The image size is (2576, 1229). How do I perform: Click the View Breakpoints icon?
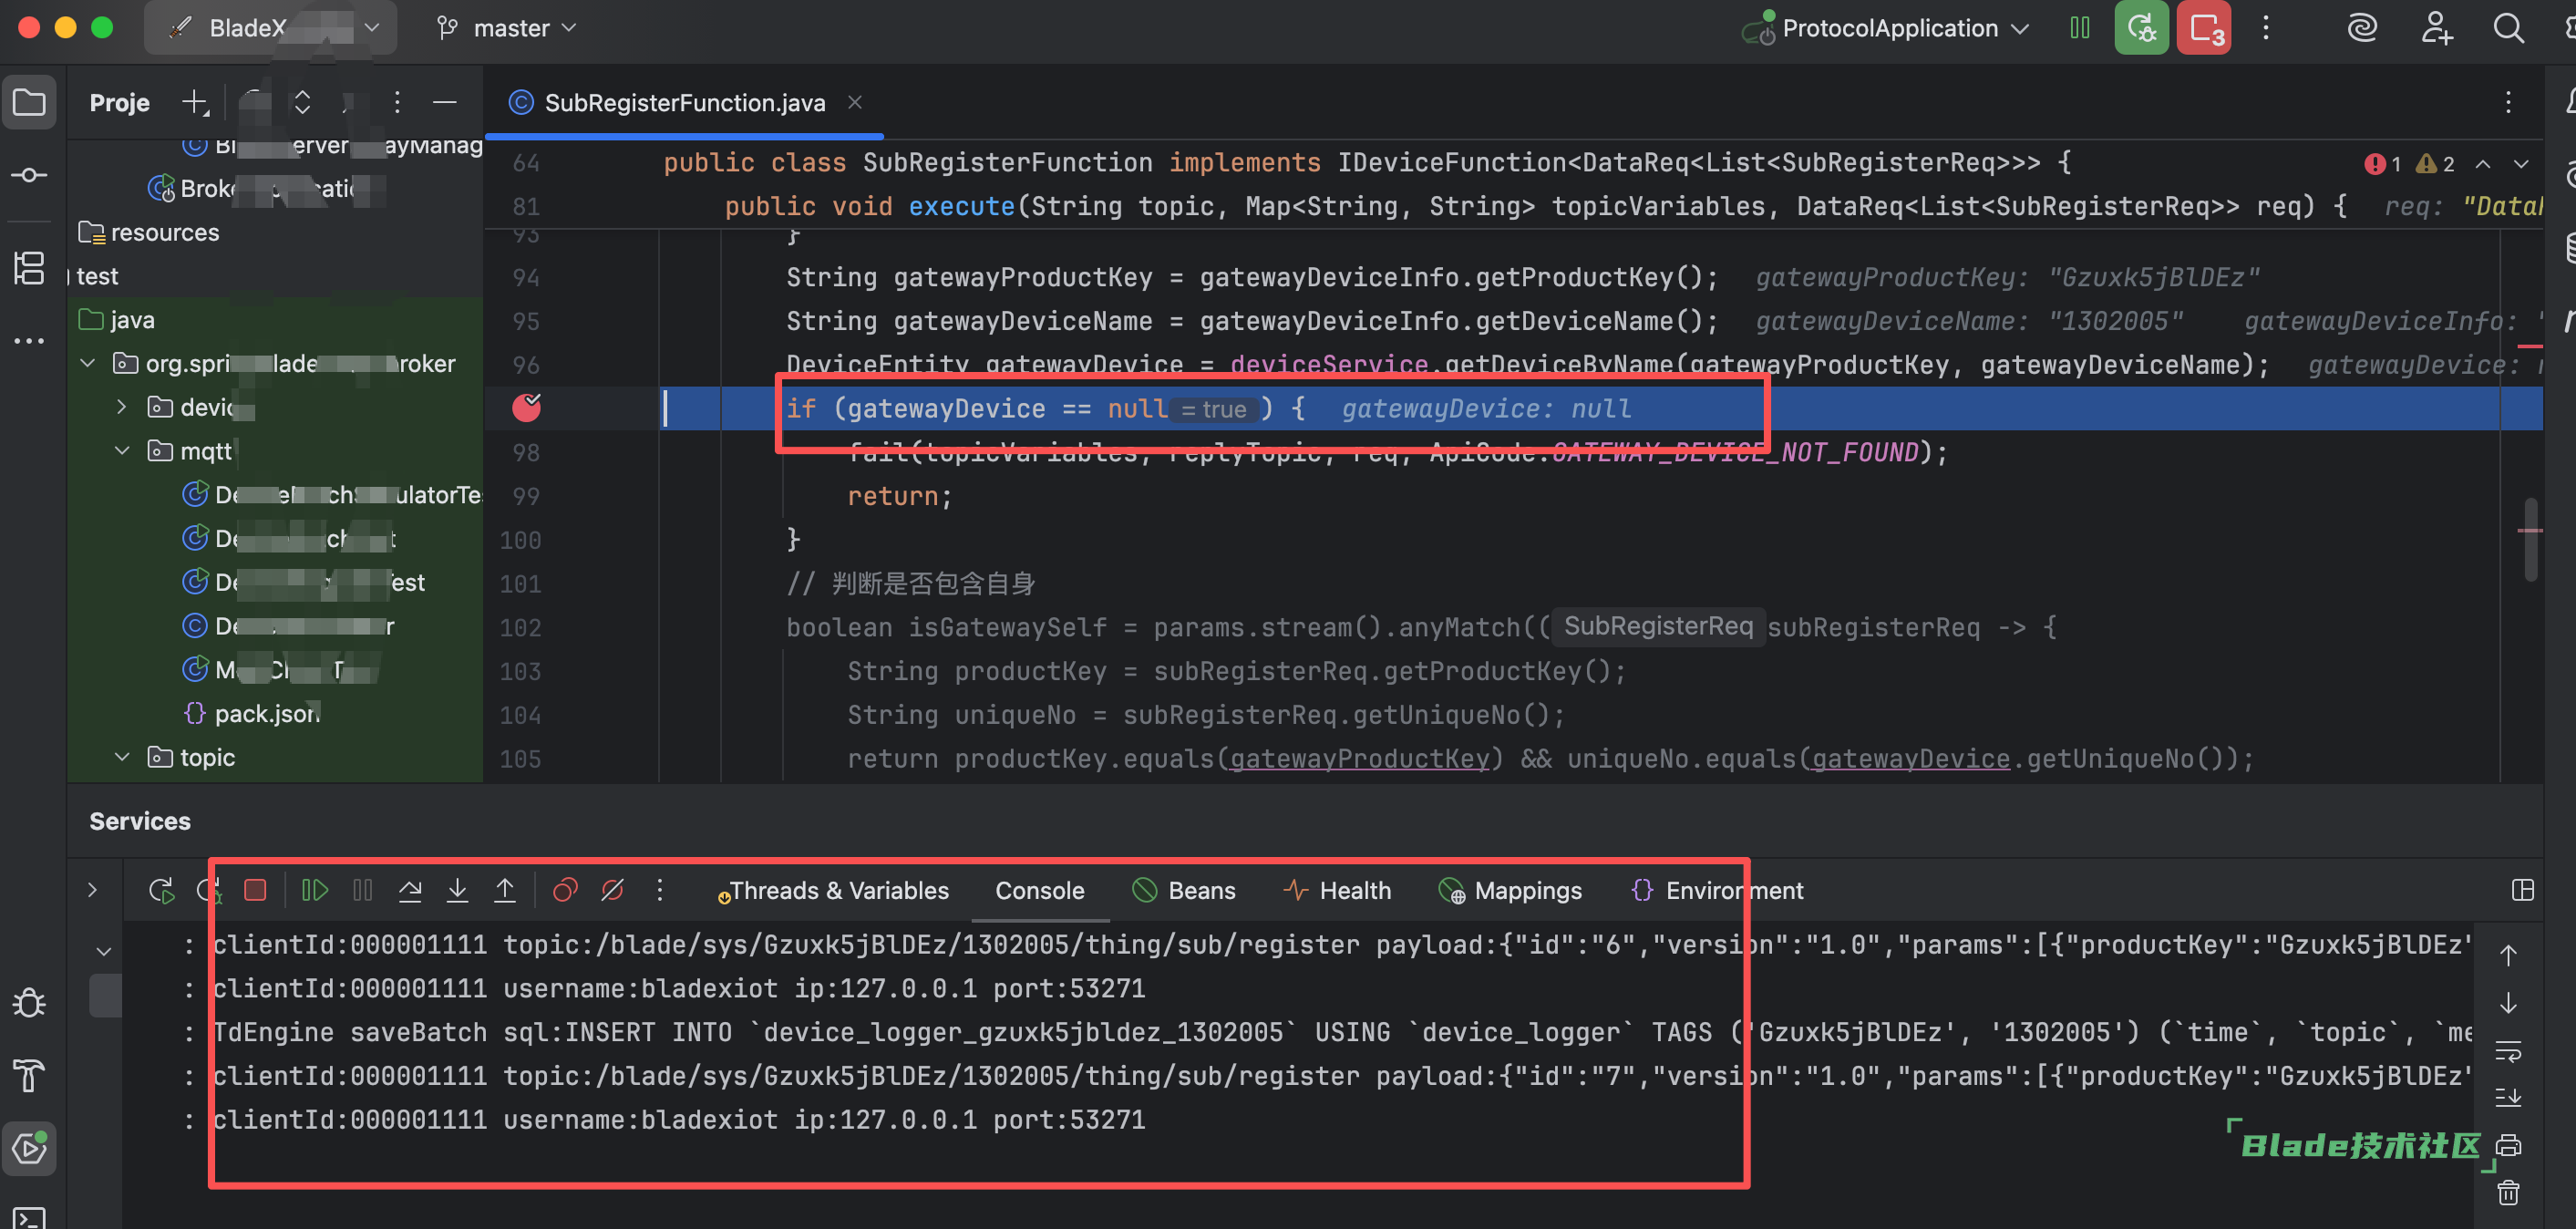[x=565, y=890]
